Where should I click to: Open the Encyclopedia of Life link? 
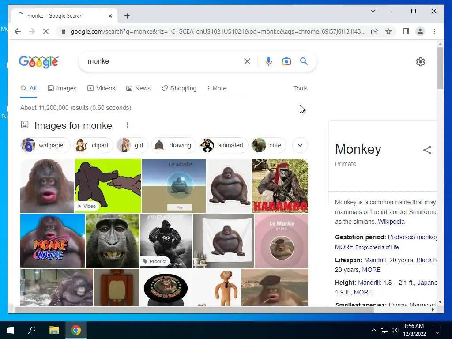(x=377, y=247)
